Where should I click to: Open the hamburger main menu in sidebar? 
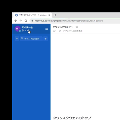(x=46, y=29)
